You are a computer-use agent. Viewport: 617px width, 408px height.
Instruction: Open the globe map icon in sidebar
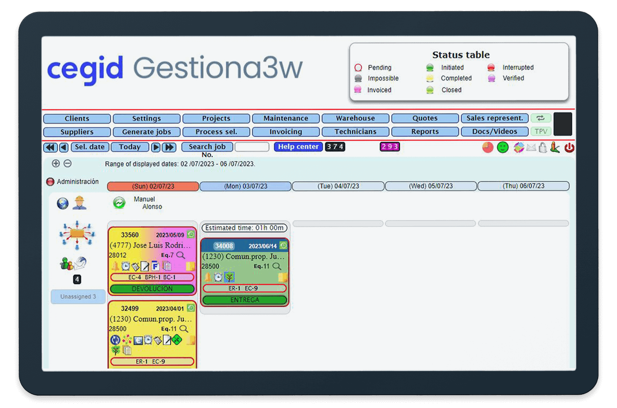(x=63, y=203)
